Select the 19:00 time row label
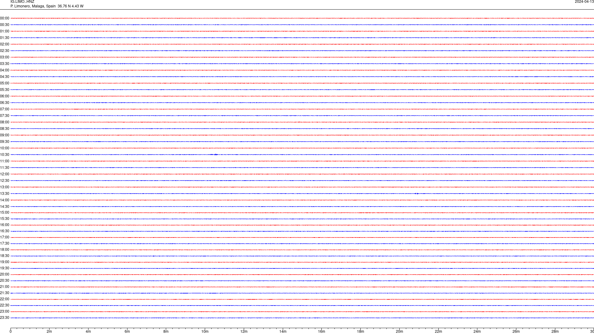The height and width of the screenshot is (334, 594). click(5, 262)
